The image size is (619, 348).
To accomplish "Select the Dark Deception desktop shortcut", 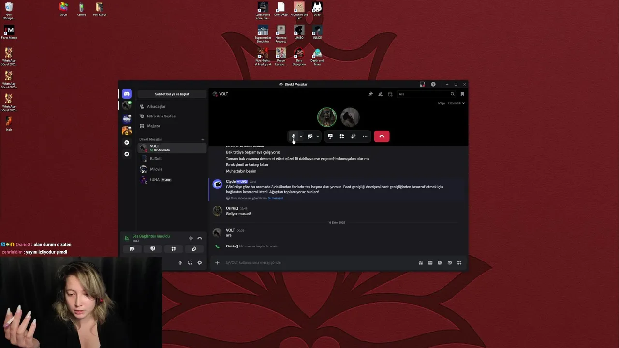I will point(299,57).
